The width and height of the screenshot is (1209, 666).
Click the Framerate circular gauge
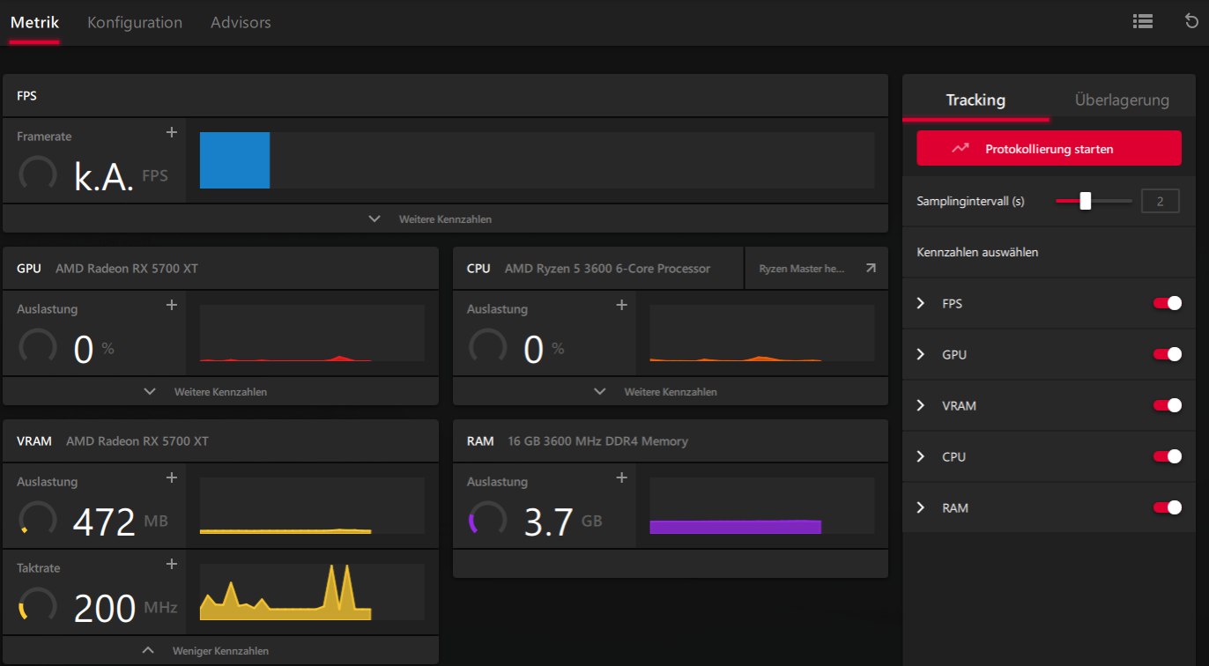(38, 175)
